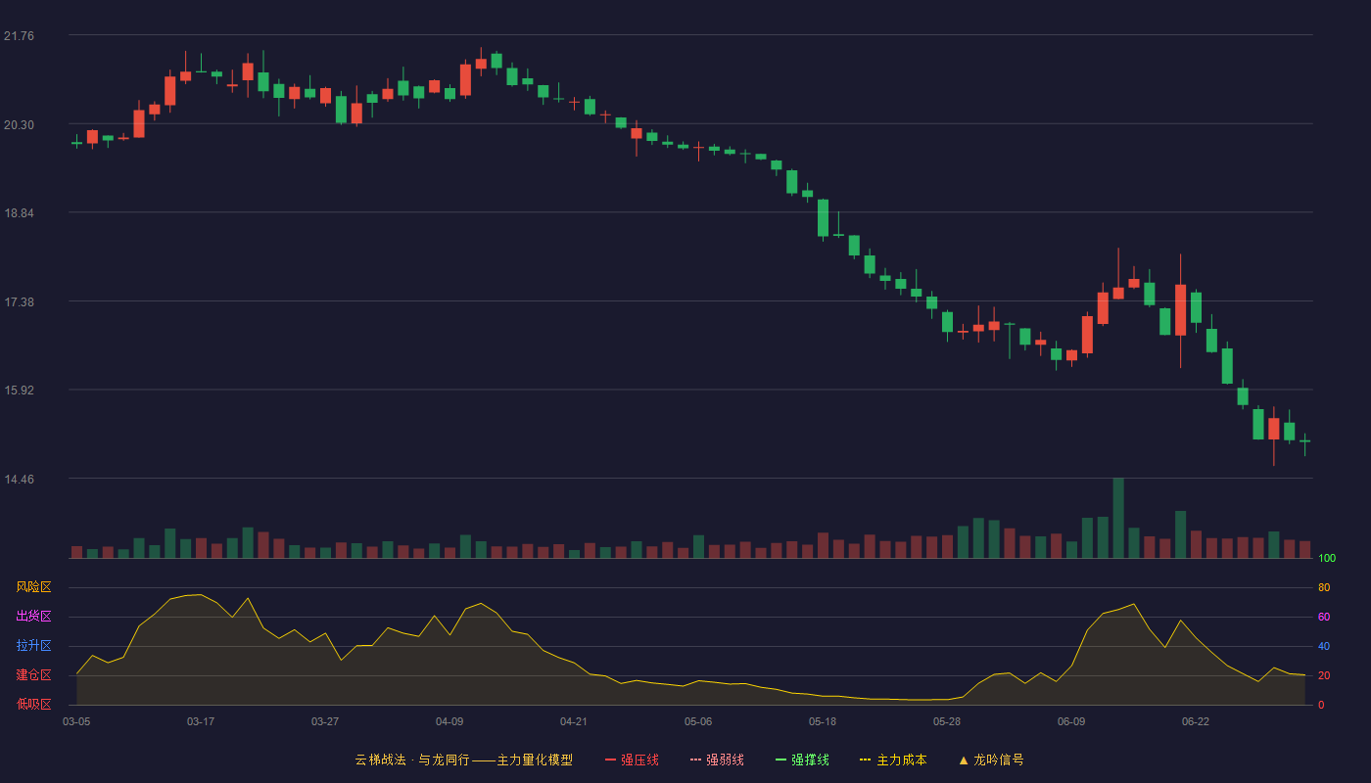Toggle the 强撑线 legend series
The height and width of the screenshot is (783, 1371).
802,760
